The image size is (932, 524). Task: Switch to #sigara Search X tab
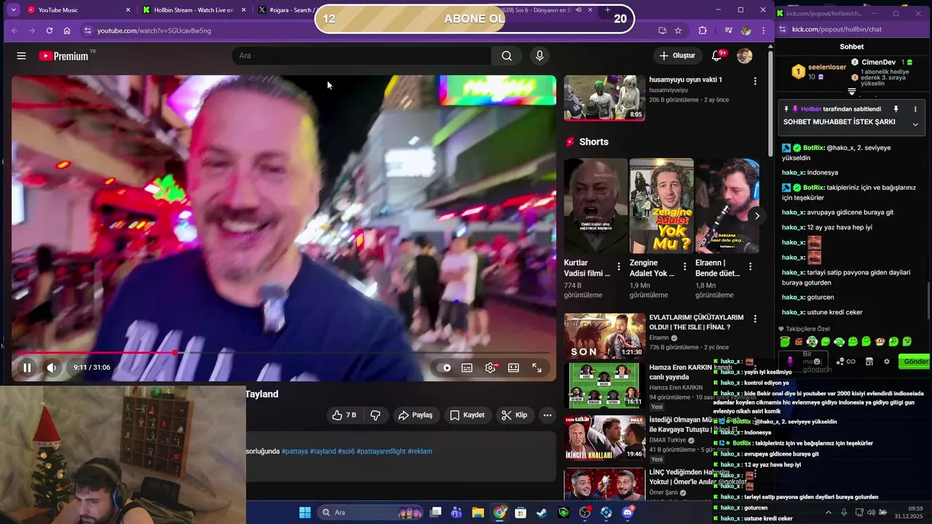tap(290, 10)
